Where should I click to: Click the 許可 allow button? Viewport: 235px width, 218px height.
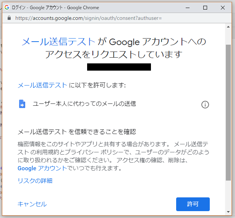click(x=193, y=204)
